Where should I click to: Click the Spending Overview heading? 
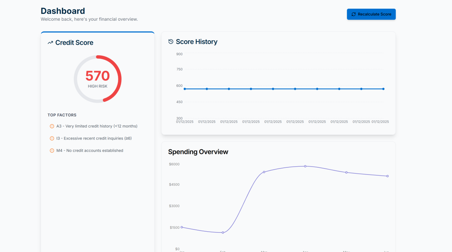point(198,152)
